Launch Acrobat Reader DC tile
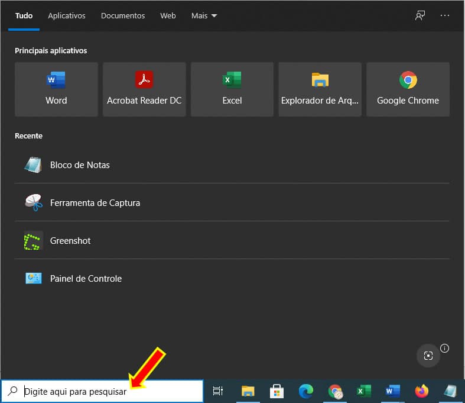The width and height of the screenshot is (465, 403). [x=144, y=89]
